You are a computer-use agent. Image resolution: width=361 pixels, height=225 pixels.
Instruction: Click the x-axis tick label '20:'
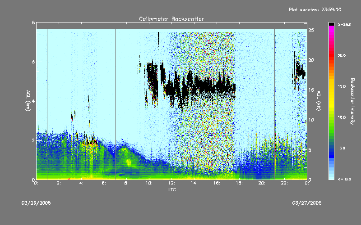pos(262,183)
